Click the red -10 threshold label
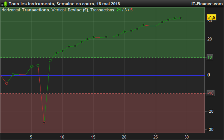The image size is (224, 140). (210, 93)
